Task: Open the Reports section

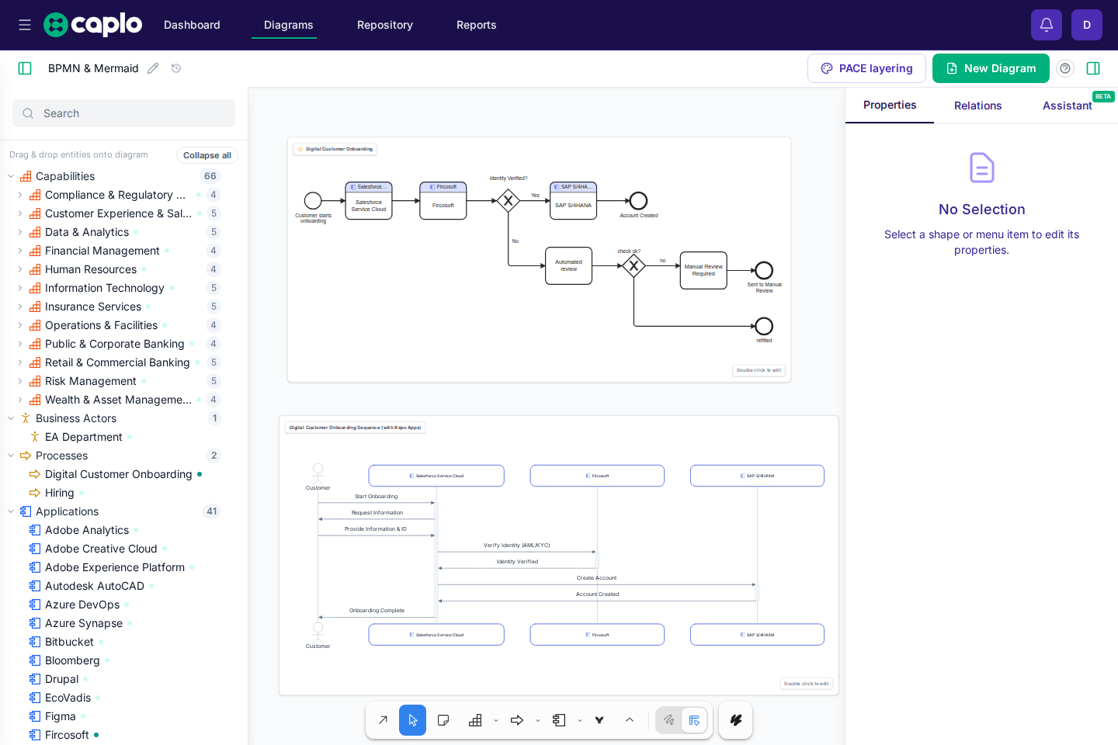Action: click(477, 25)
